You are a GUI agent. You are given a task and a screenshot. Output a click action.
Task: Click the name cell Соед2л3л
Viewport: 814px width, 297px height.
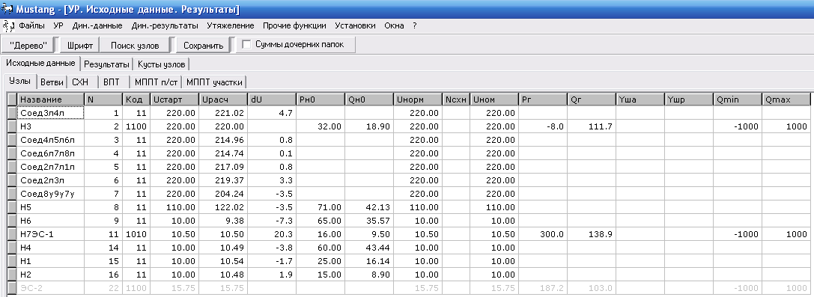(x=51, y=180)
